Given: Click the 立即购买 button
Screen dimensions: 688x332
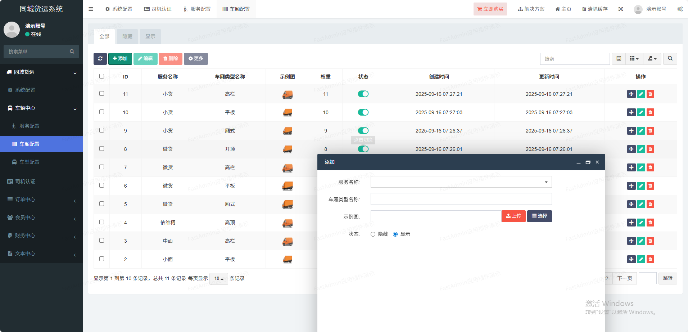Looking at the screenshot, I should pos(490,9).
